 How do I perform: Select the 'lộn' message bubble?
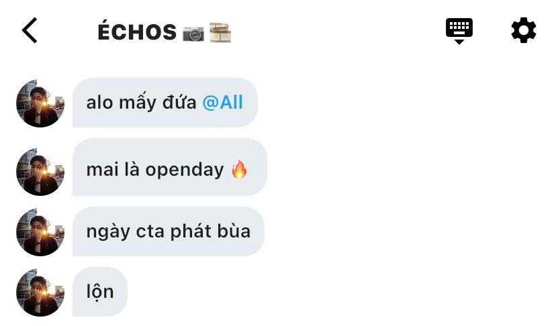[x=99, y=292]
